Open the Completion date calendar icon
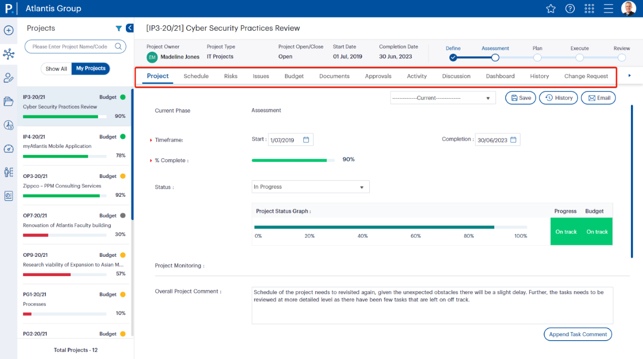Image resolution: width=643 pixels, height=359 pixels. [513, 140]
